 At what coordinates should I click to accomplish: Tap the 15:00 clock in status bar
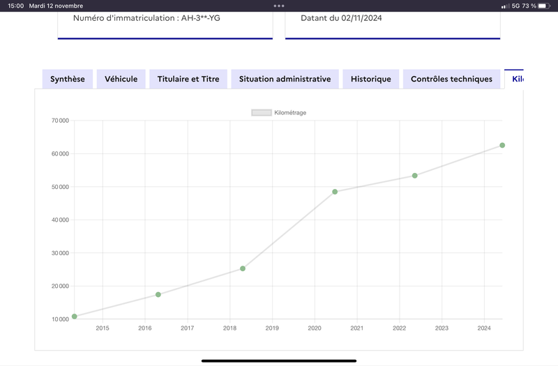(x=15, y=6)
